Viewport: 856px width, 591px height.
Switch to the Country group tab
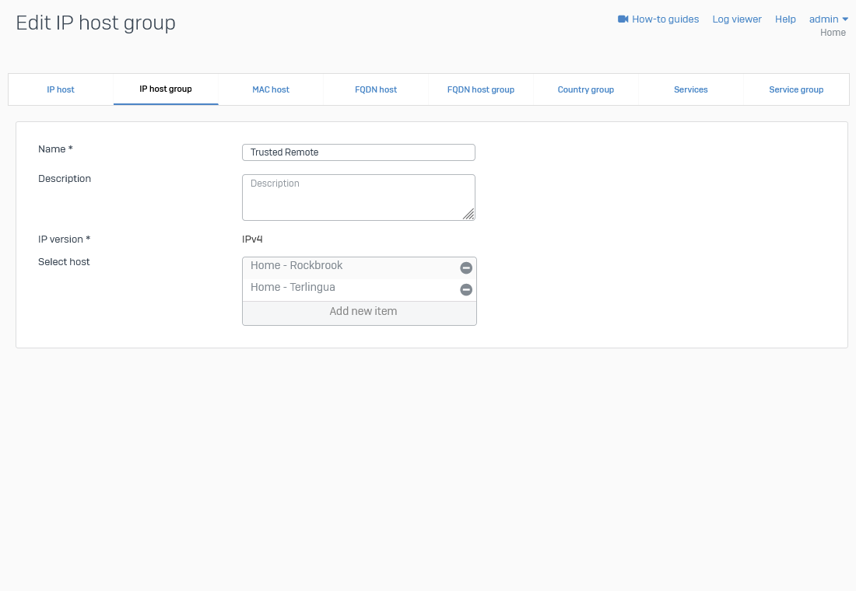click(586, 89)
